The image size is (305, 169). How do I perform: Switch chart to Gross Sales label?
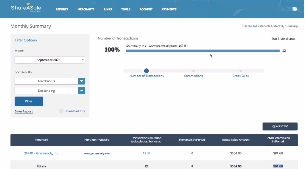[240, 76]
